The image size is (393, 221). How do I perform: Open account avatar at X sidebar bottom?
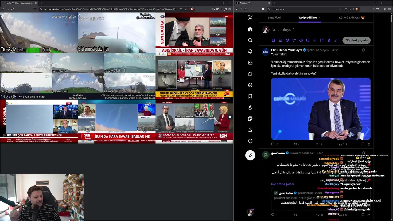[250, 212]
